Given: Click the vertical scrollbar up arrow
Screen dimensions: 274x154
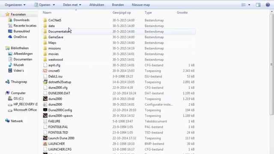Looking at the screenshot, I should tap(271, 12).
